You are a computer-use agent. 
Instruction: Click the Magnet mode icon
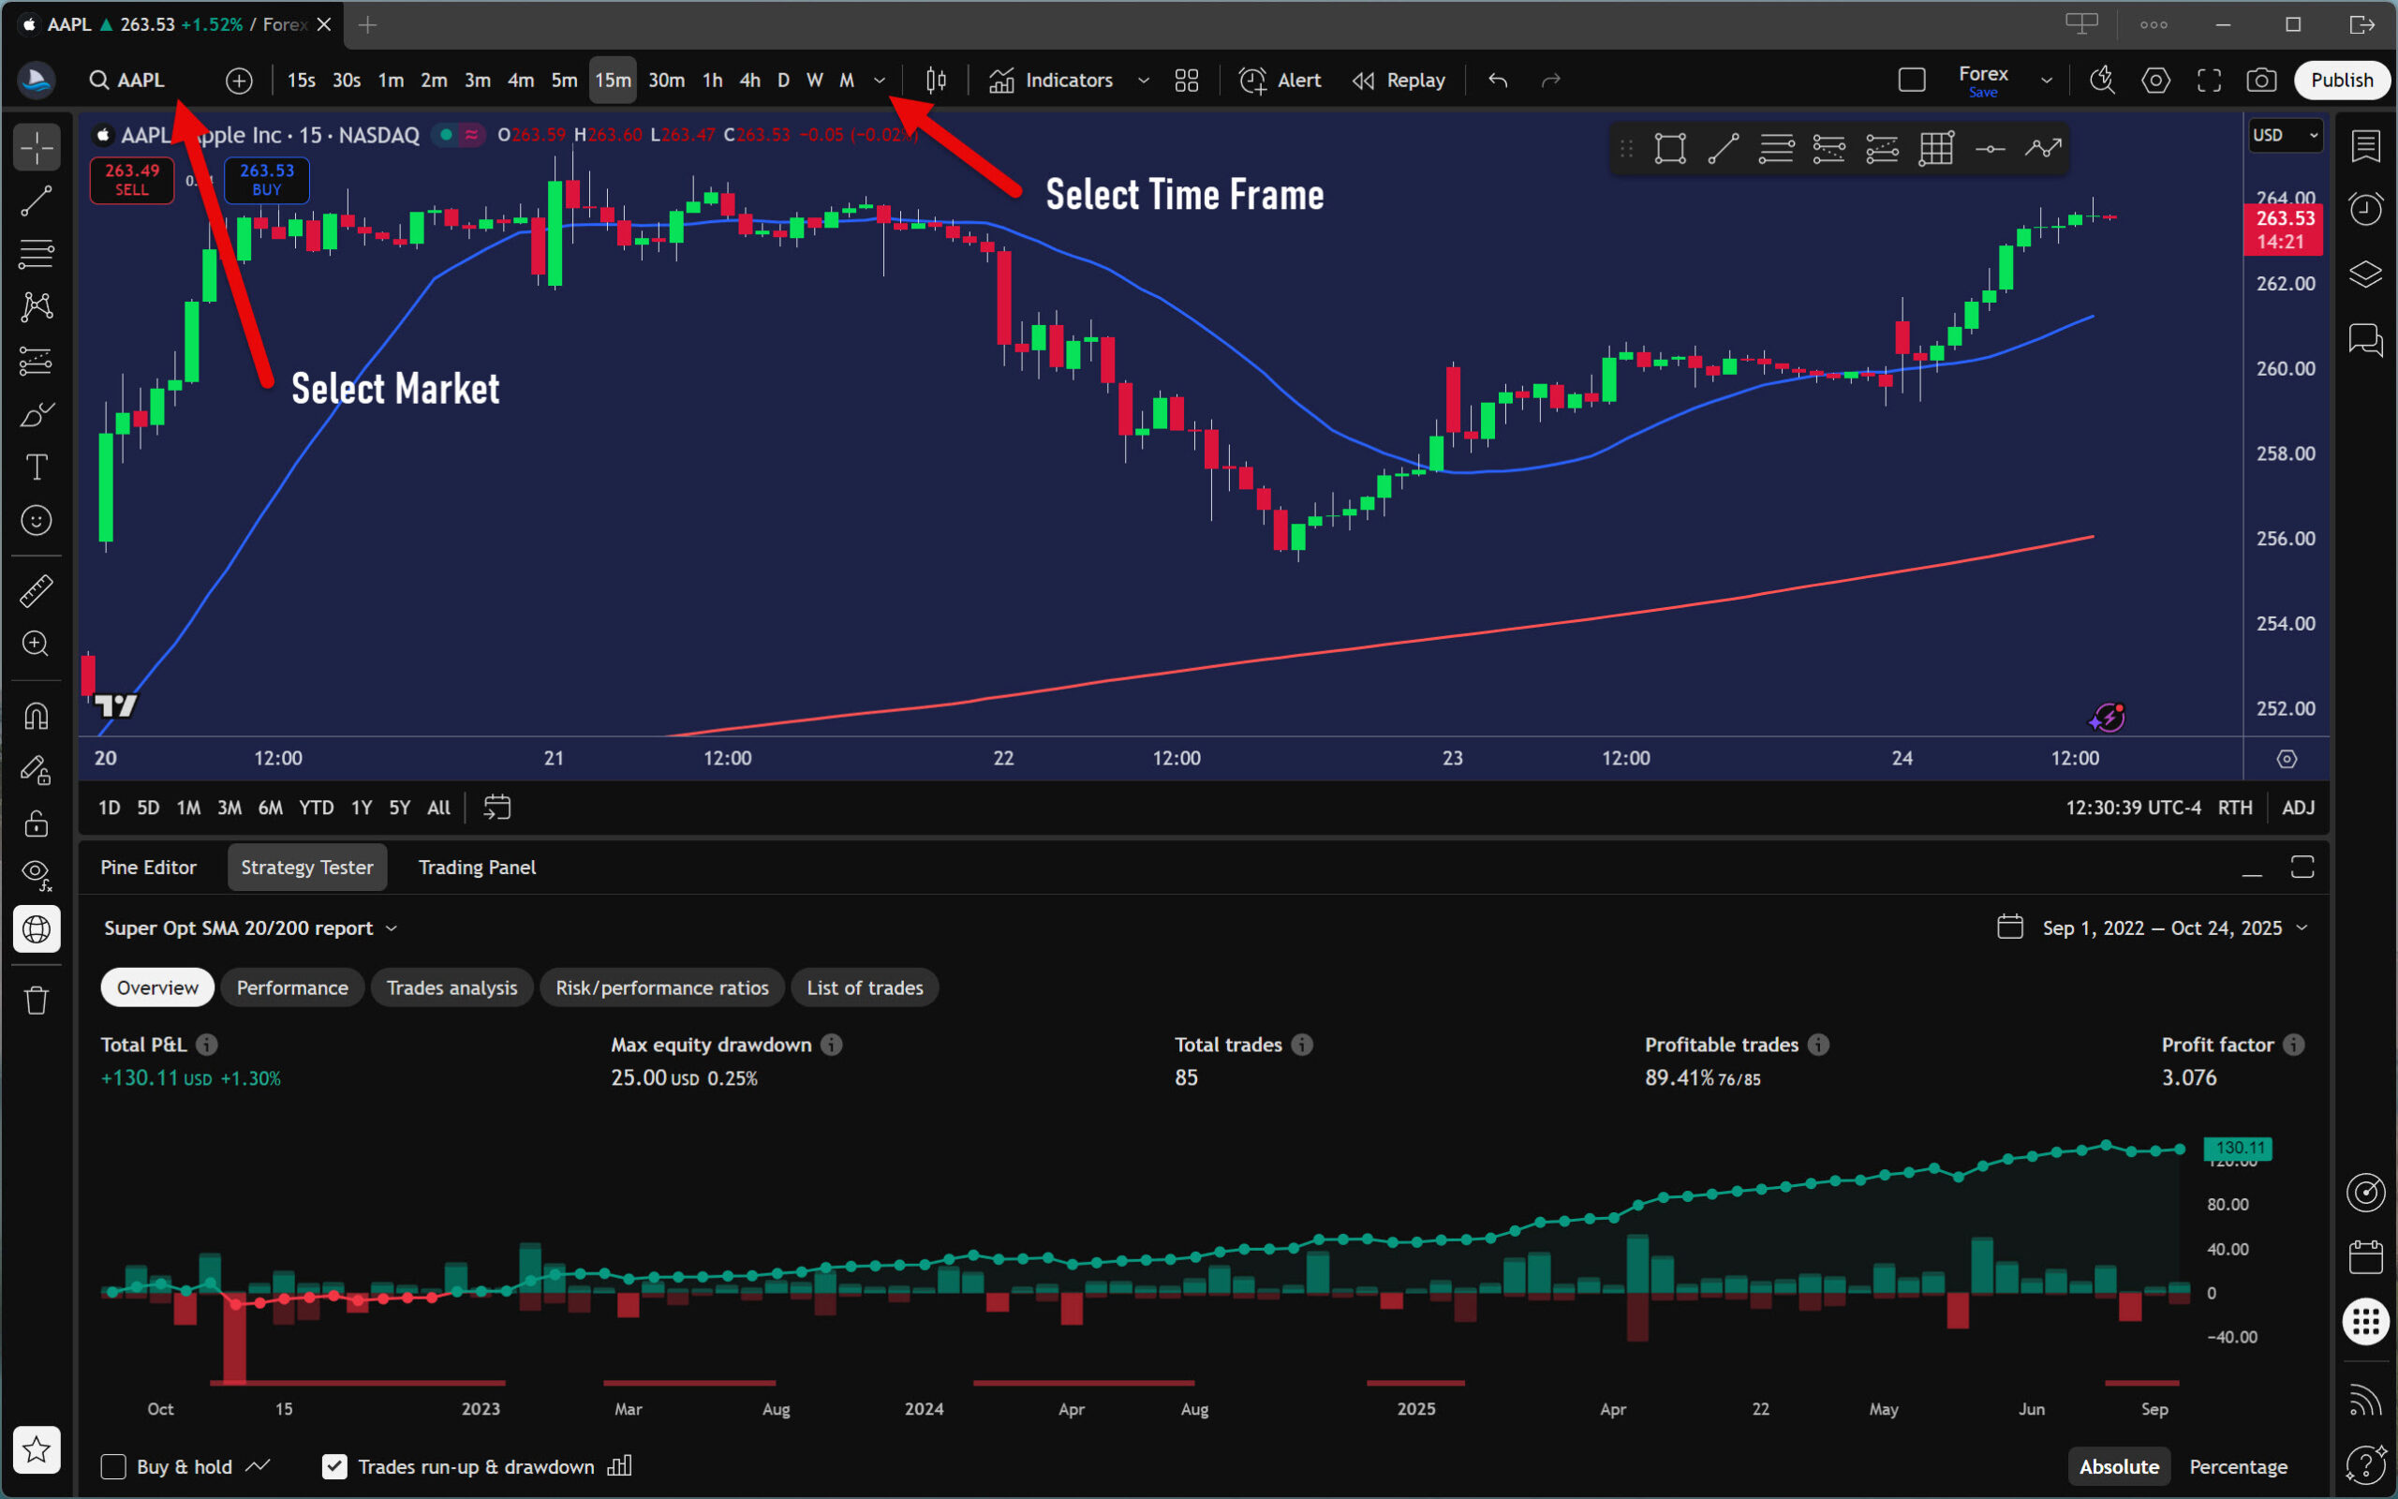(x=37, y=716)
